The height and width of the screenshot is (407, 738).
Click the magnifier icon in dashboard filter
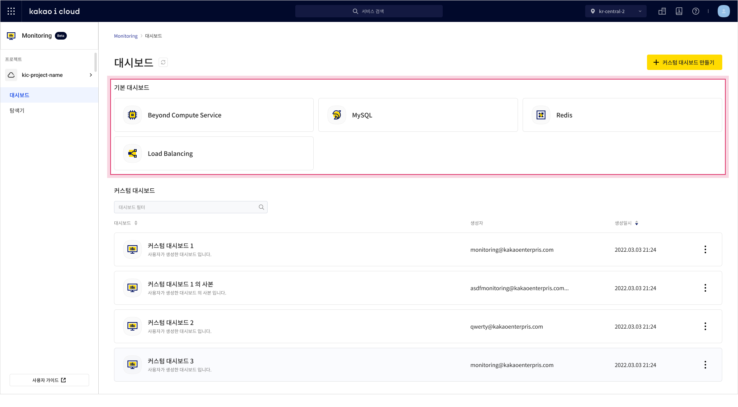click(261, 207)
